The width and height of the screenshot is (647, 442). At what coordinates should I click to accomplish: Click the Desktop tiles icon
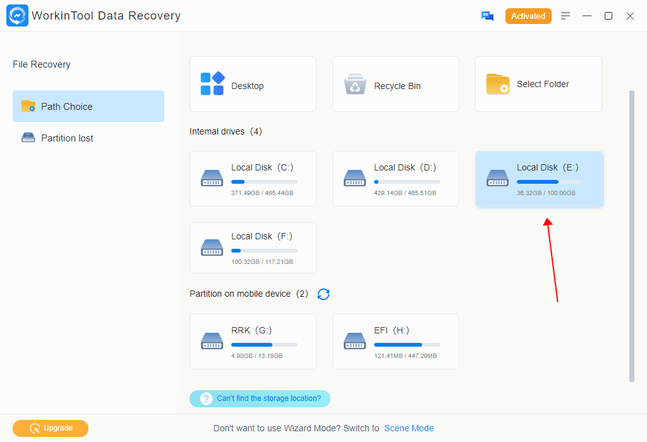[x=212, y=83]
